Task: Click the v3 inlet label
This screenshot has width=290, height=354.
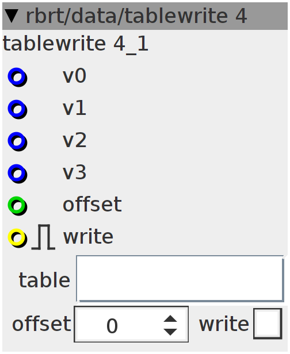Action: point(74,172)
